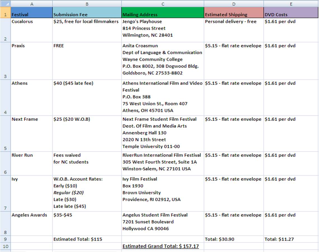
Task: Click the Ivy Film Festival address cell
Action: (x=163, y=194)
